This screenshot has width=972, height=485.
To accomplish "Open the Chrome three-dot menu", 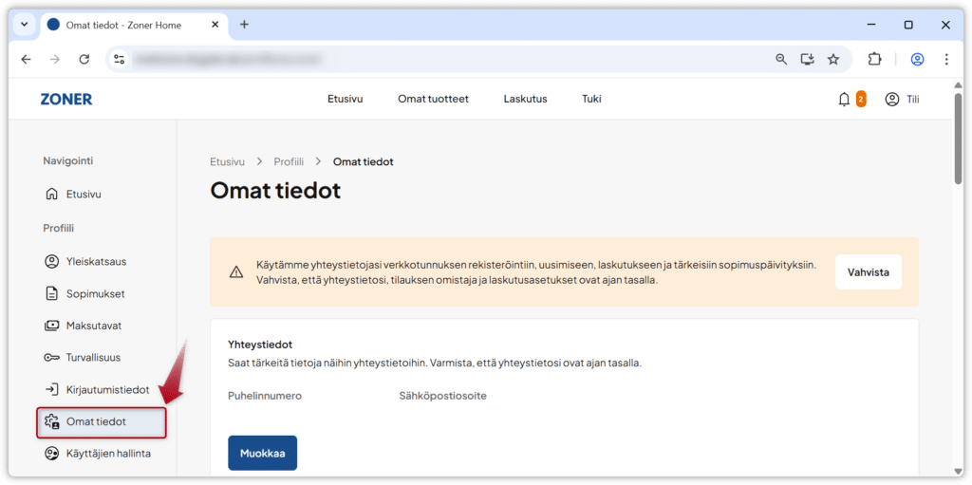I will click(946, 59).
